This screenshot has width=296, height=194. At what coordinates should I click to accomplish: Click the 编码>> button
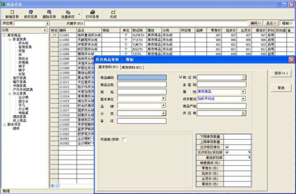(x=255, y=24)
